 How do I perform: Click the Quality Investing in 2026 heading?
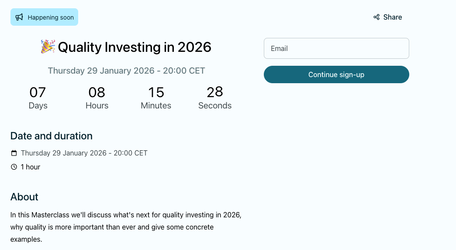(x=134, y=47)
